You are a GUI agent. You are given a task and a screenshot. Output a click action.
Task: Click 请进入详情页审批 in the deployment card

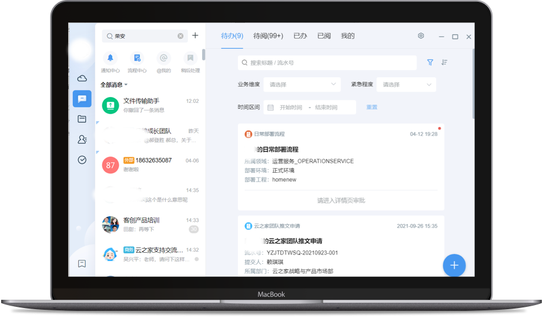[341, 200]
